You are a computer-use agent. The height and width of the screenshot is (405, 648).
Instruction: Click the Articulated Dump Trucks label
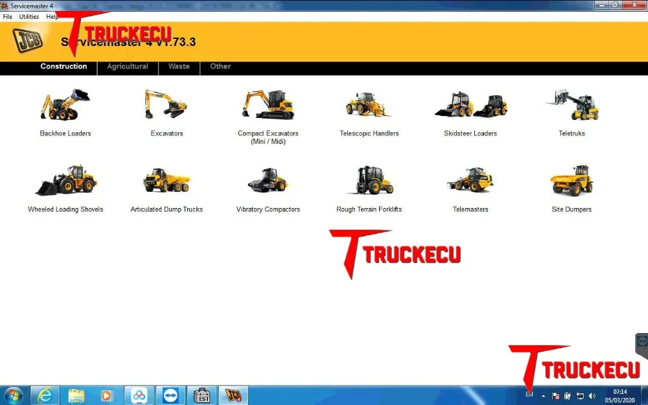[167, 209]
